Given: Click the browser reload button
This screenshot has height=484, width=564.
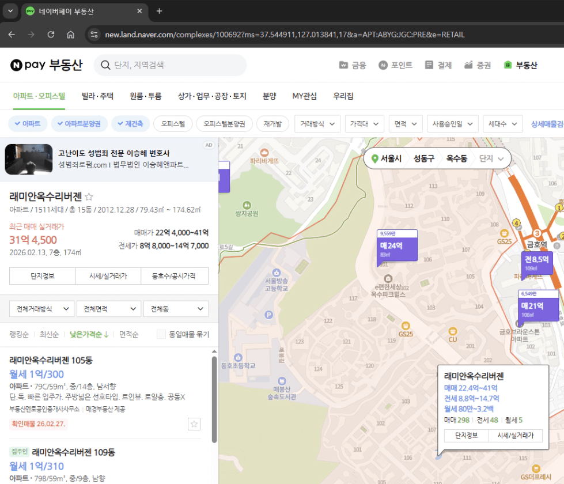Looking at the screenshot, I should tap(51, 35).
